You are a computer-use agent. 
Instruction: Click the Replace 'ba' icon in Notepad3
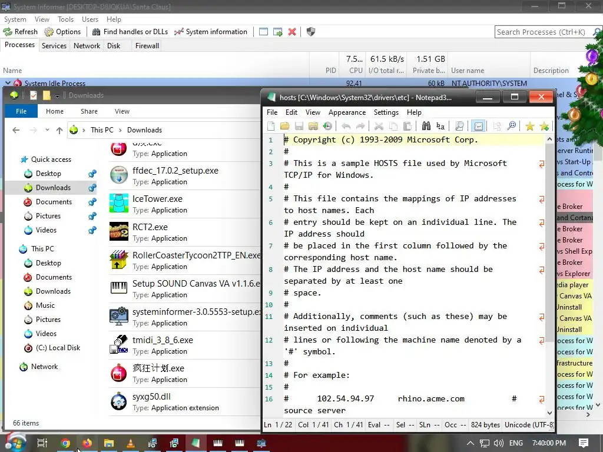point(440,126)
